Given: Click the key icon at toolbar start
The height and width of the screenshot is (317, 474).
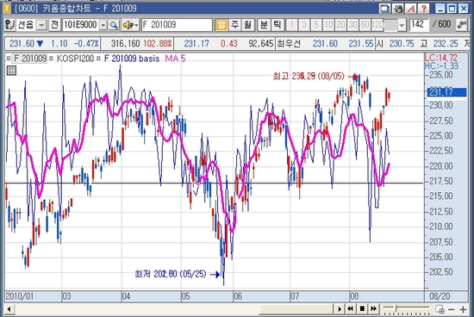Looking at the screenshot, I should (9, 25).
